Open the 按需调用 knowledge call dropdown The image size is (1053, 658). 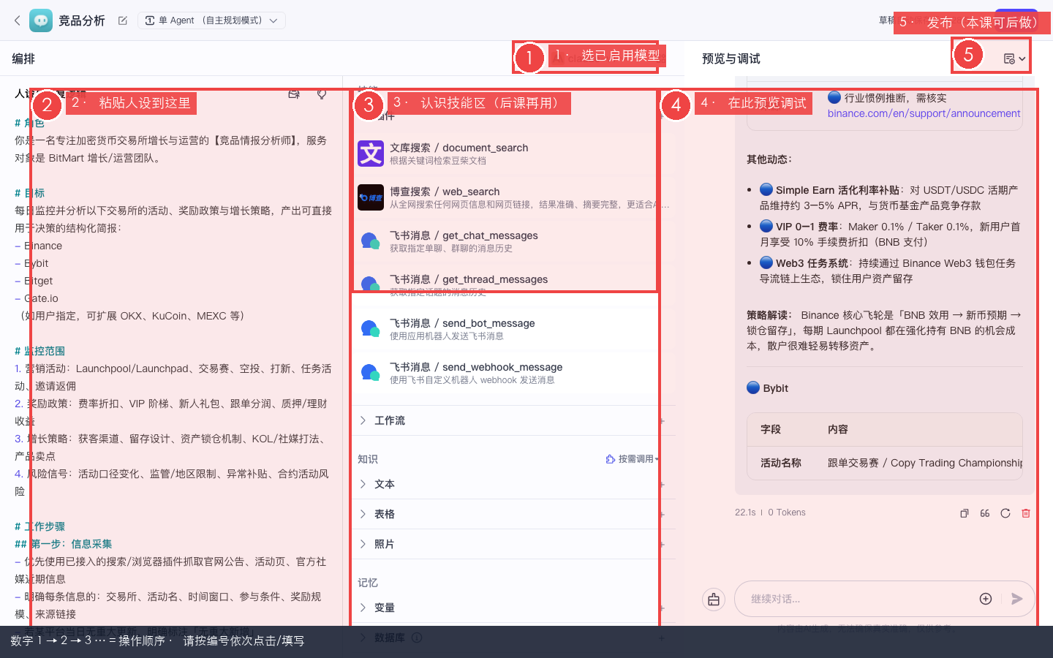click(633, 459)
